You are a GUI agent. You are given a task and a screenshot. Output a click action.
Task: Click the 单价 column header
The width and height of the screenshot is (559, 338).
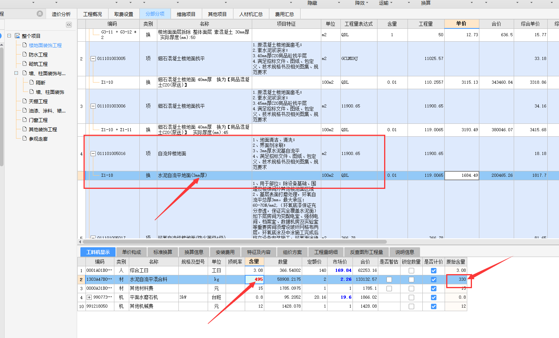coord(462,24)
